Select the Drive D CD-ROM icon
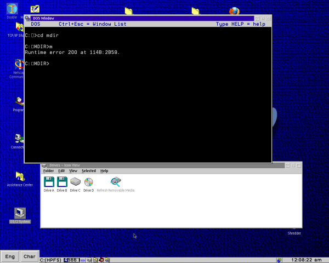The width and height of the screenshot is (329, 263). 88,182
